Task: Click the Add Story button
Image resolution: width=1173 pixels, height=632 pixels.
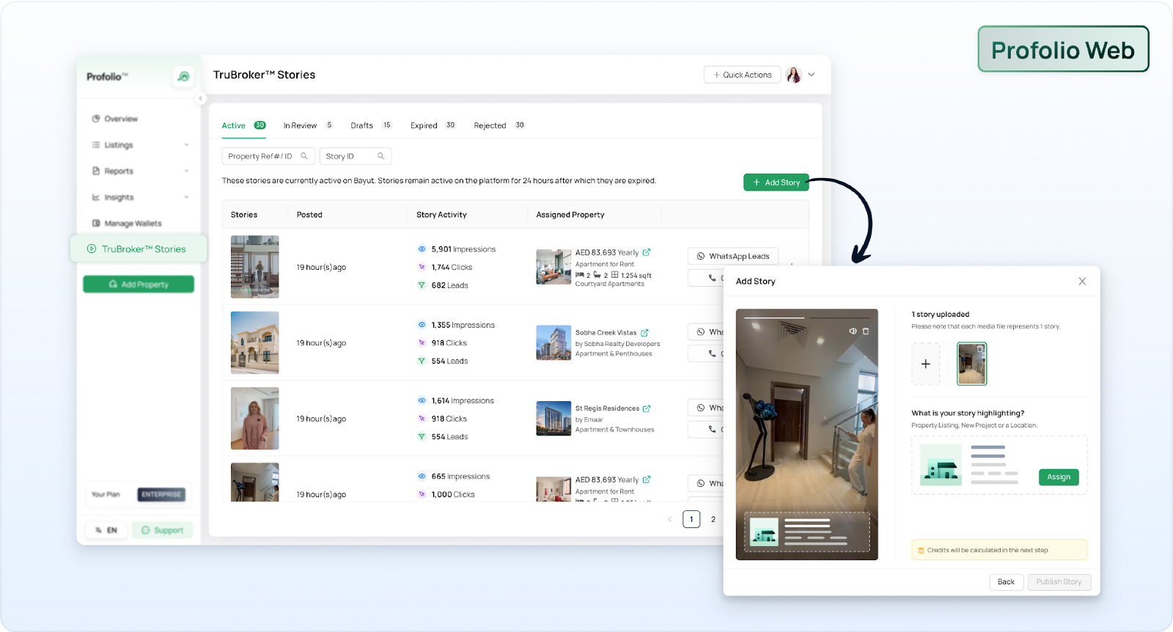Action: tap(776, 183)
